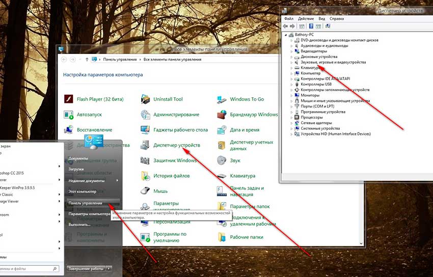Click the help icon in Device Manager toolbar
433x277 pixels.
pyautogui.click(x=311, y=26)
